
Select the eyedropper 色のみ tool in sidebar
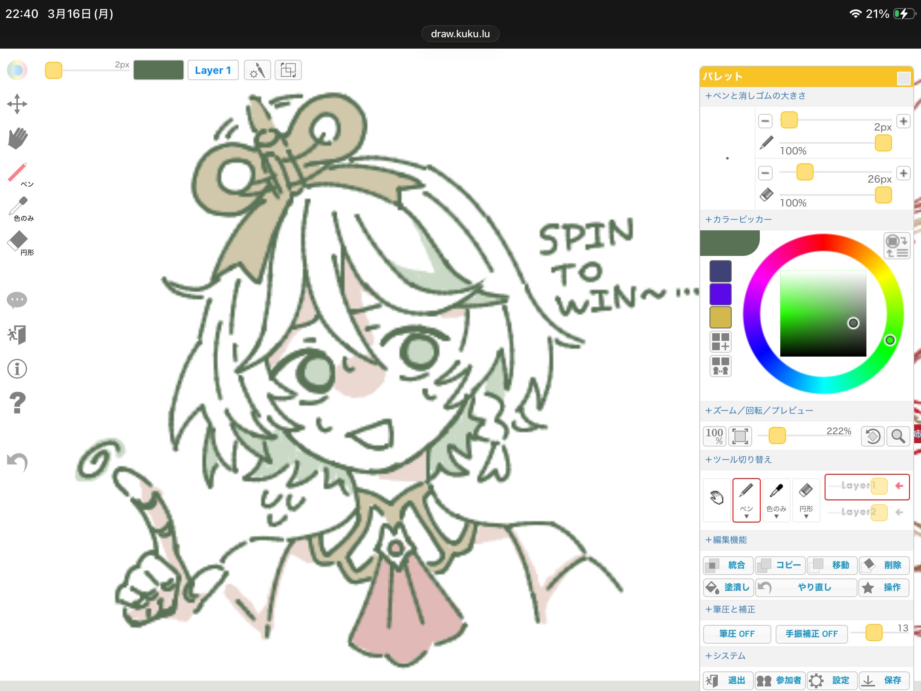18,207
